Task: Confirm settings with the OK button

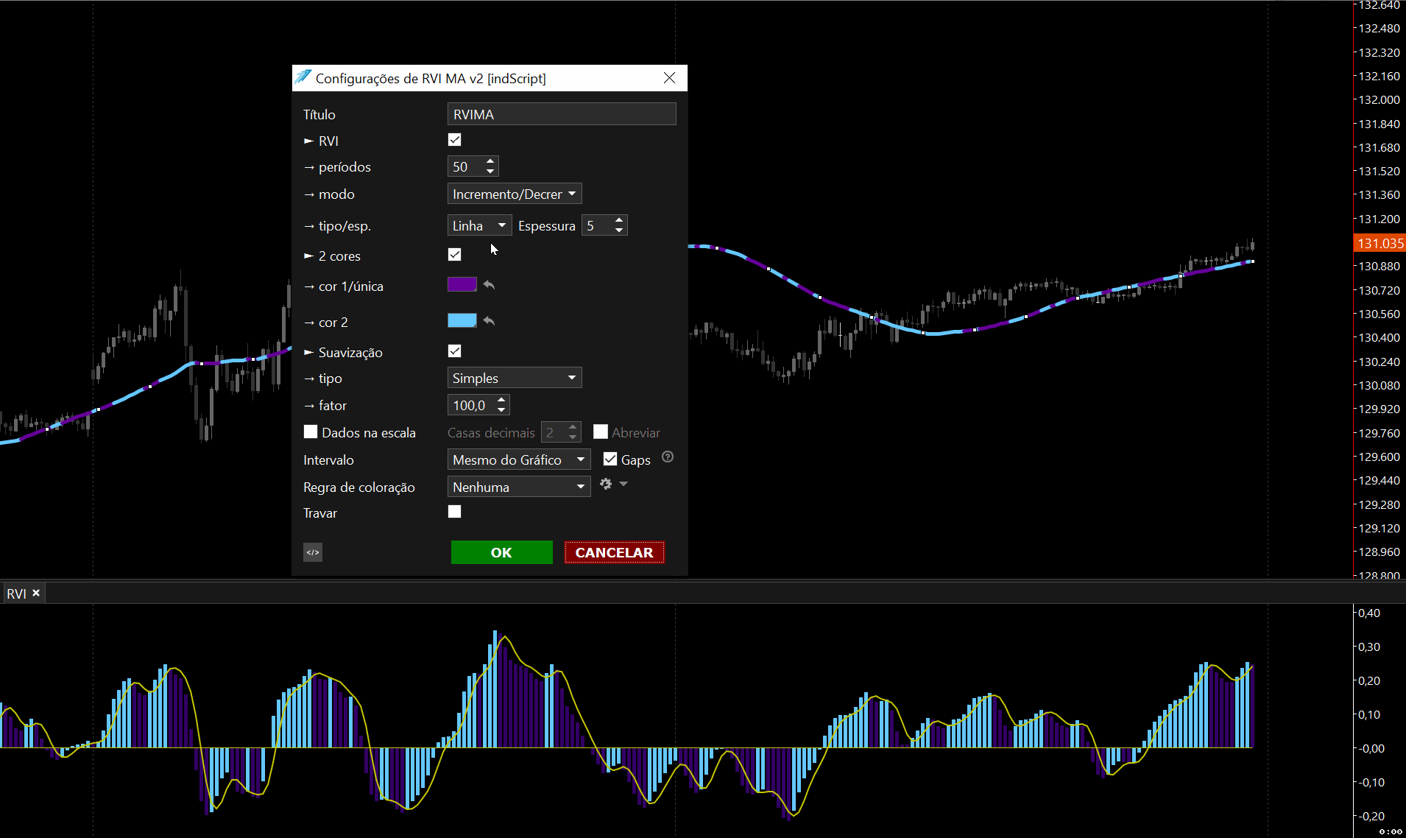Action: pos(502,552)
